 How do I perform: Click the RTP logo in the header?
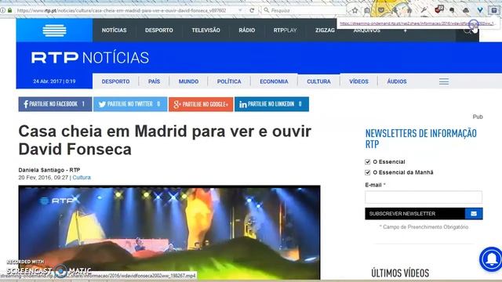click(x=54, y=31)
